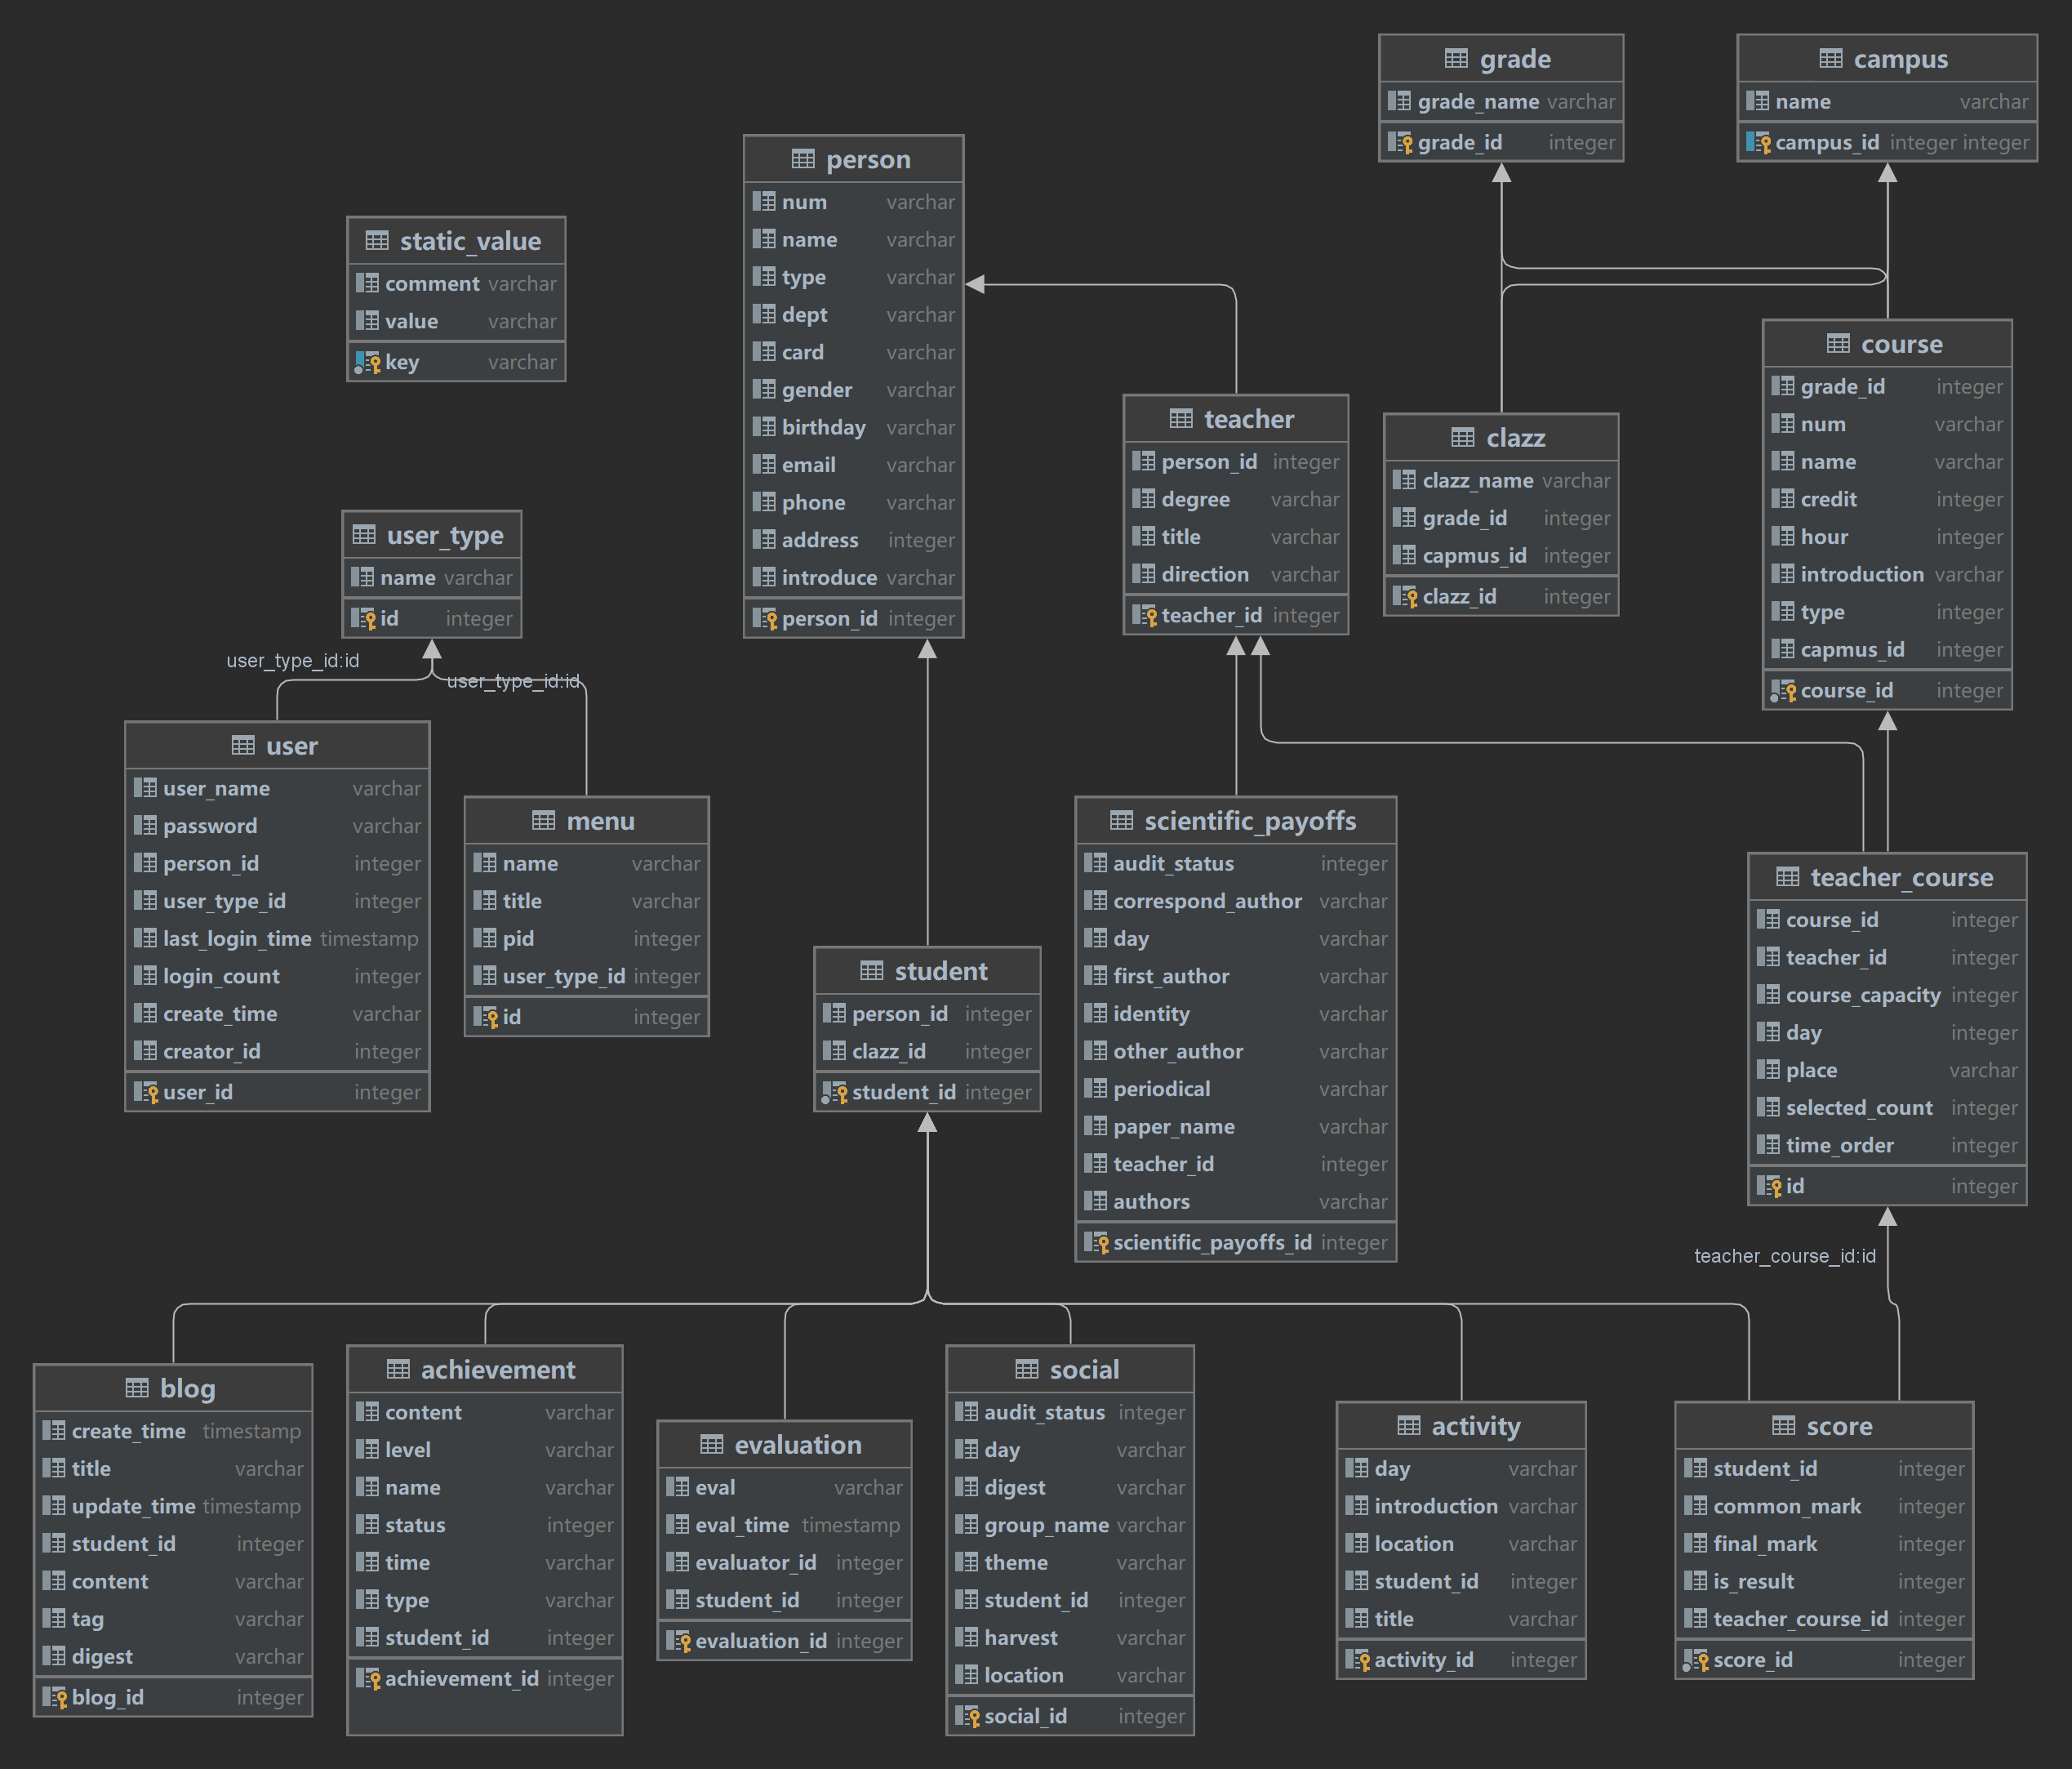This screenshot has width=2072, height=1769.
Task: Click the table icon in the menu header
Action: click(543, 821)
